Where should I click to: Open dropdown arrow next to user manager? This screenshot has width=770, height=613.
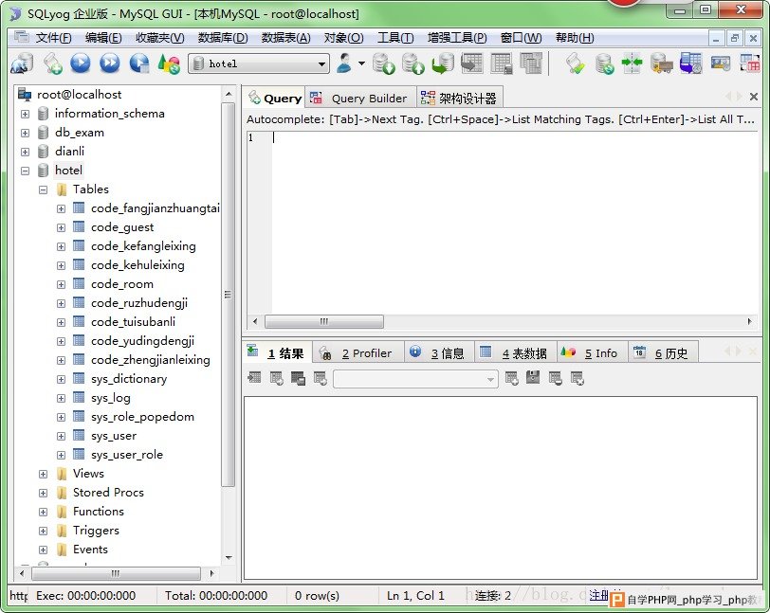tap(362, 63)
